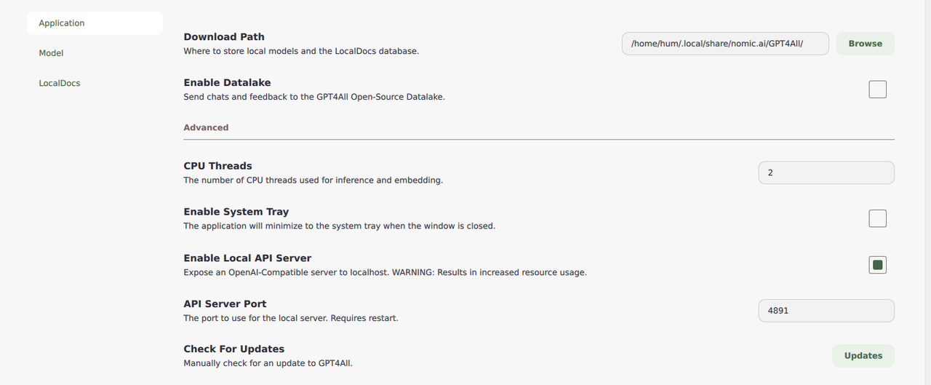Click the CPU Threads heading
931x385 pixels.
[x=217, y=166]
